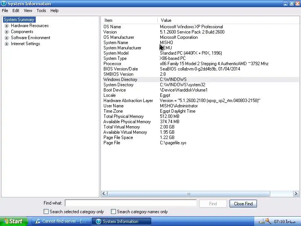Select the System Directory row
The image size is (301, 226).
click(201, 85)
